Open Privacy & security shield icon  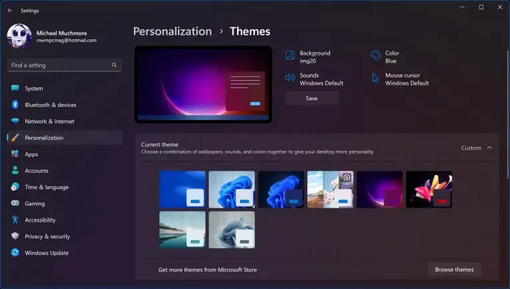pyautogui.click(x=15, y=236)
